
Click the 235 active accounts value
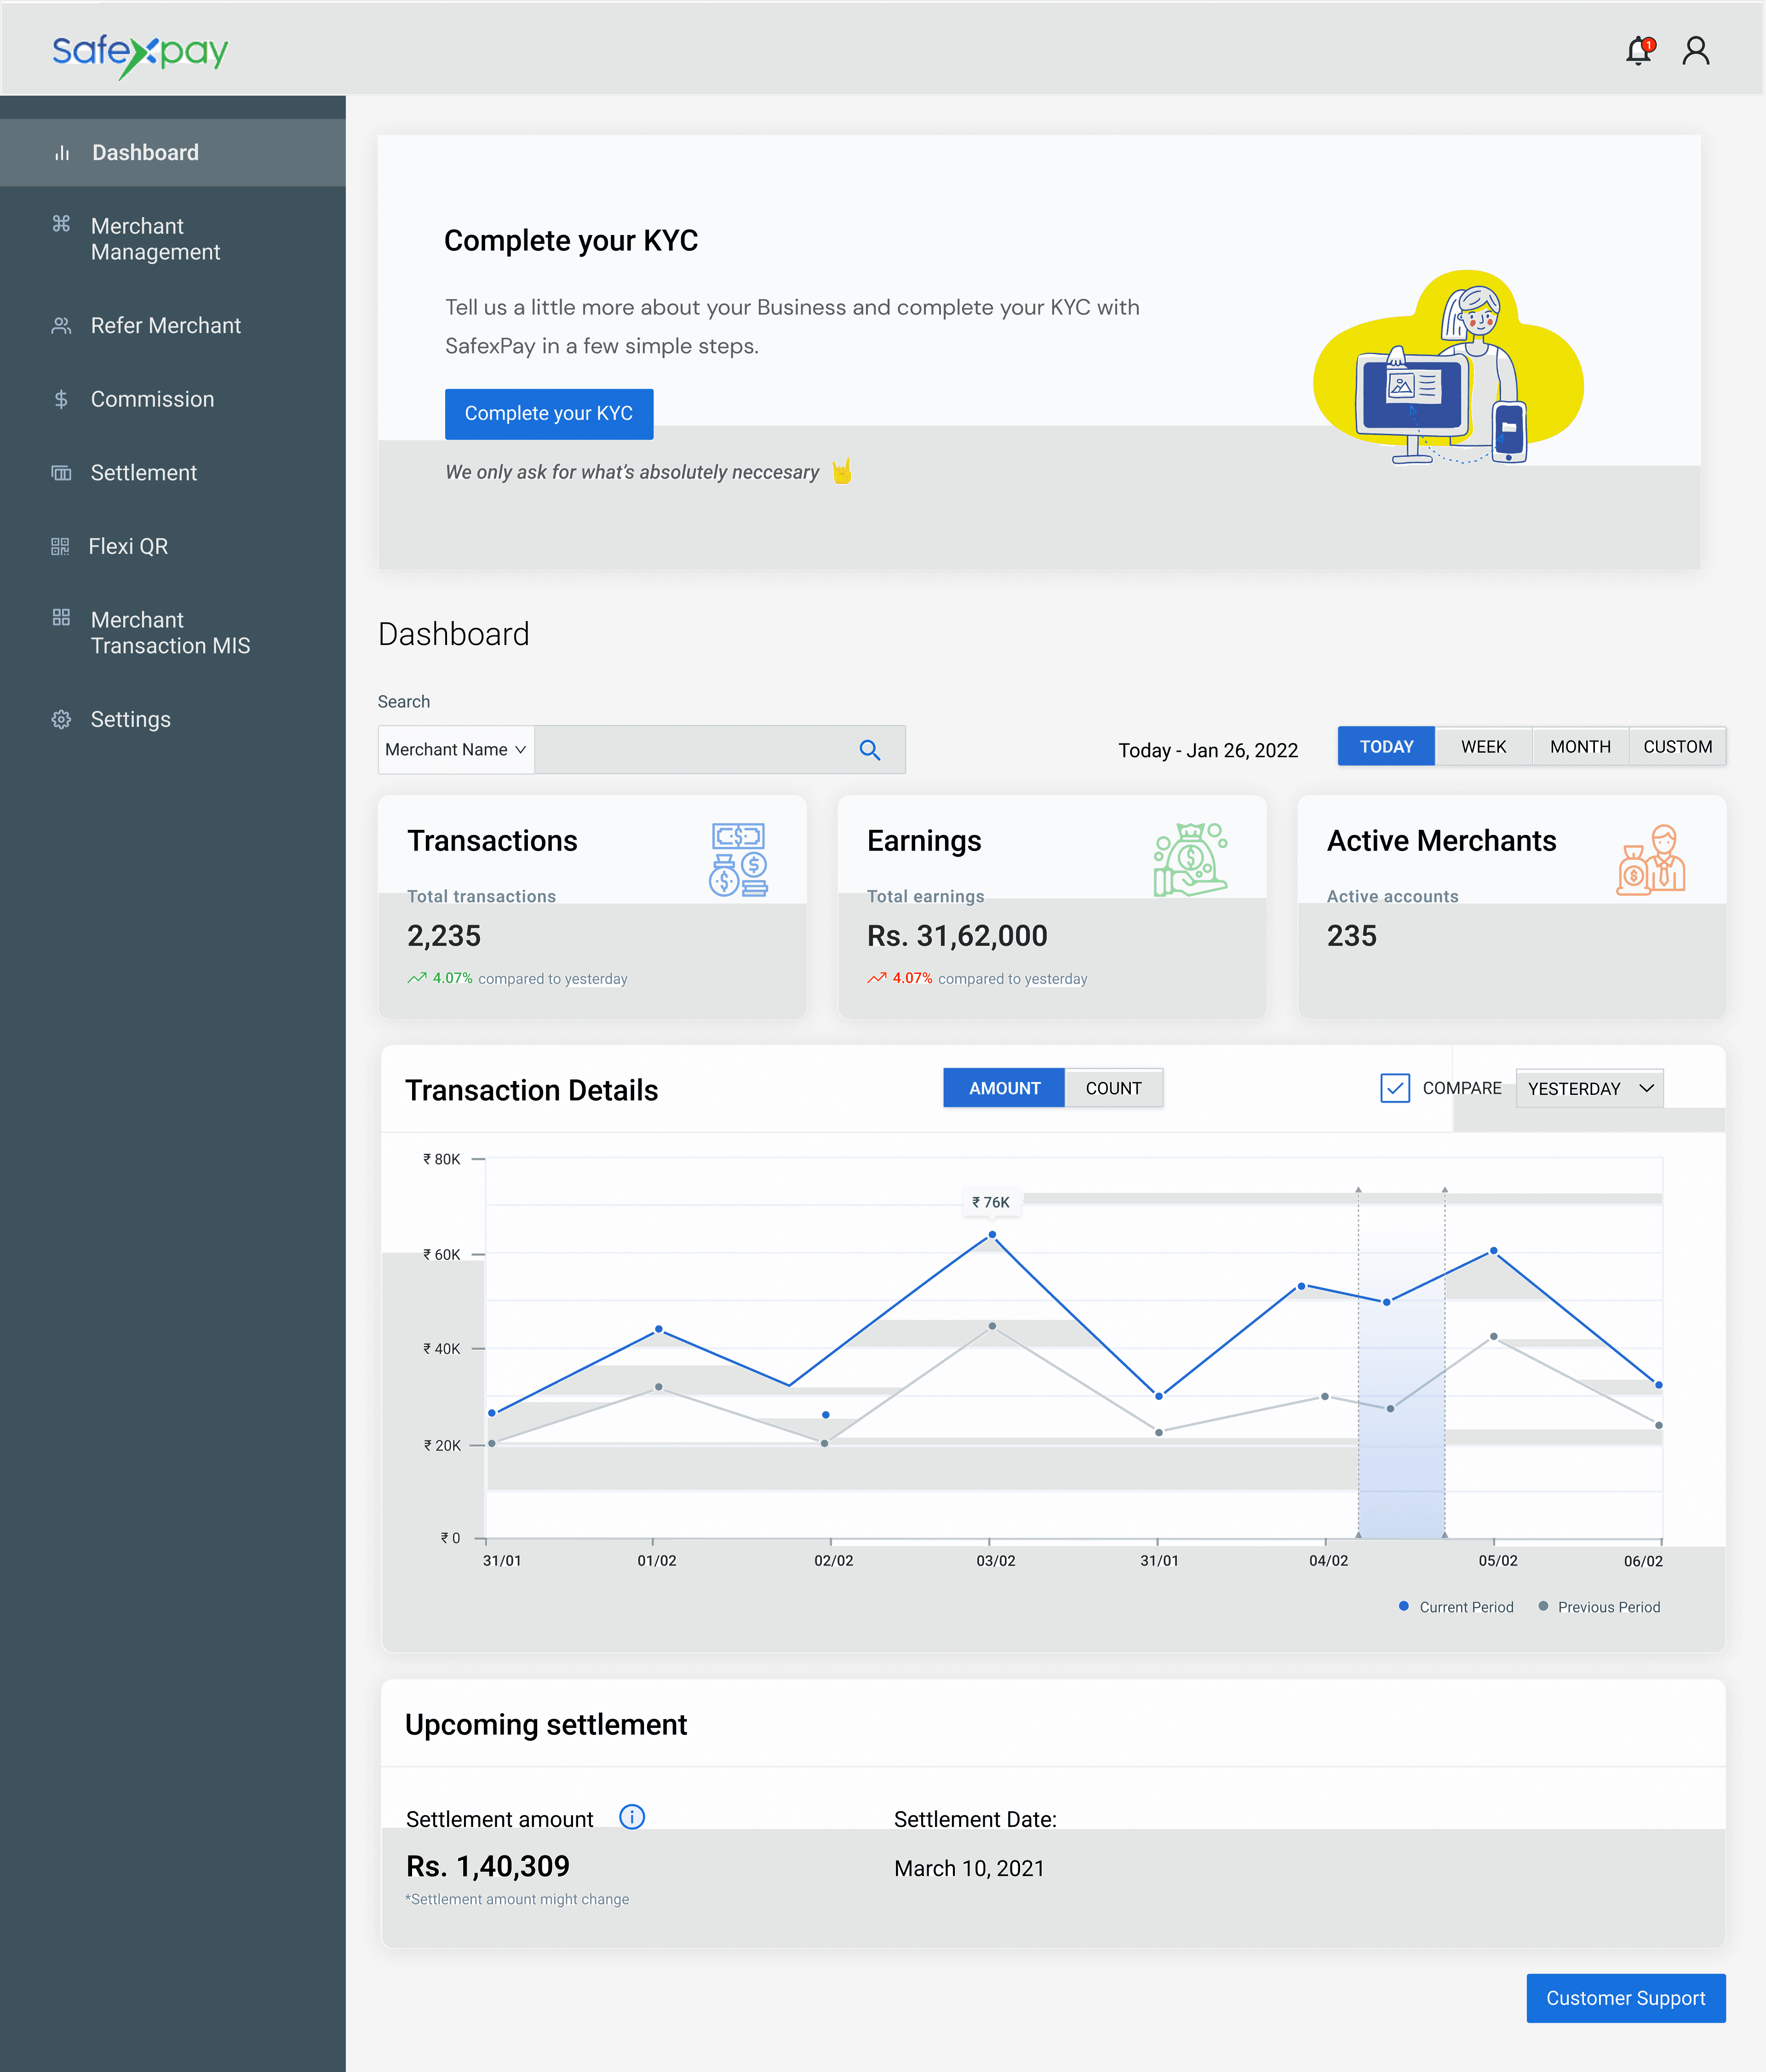[x=1351, y=936]
